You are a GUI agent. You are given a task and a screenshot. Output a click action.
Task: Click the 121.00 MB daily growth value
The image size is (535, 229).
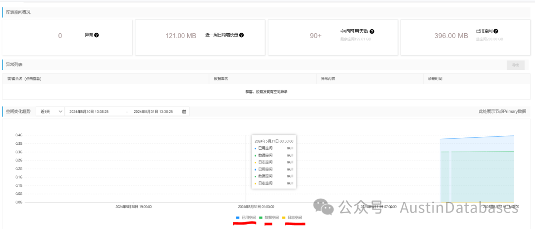click(x=181, y=36)
